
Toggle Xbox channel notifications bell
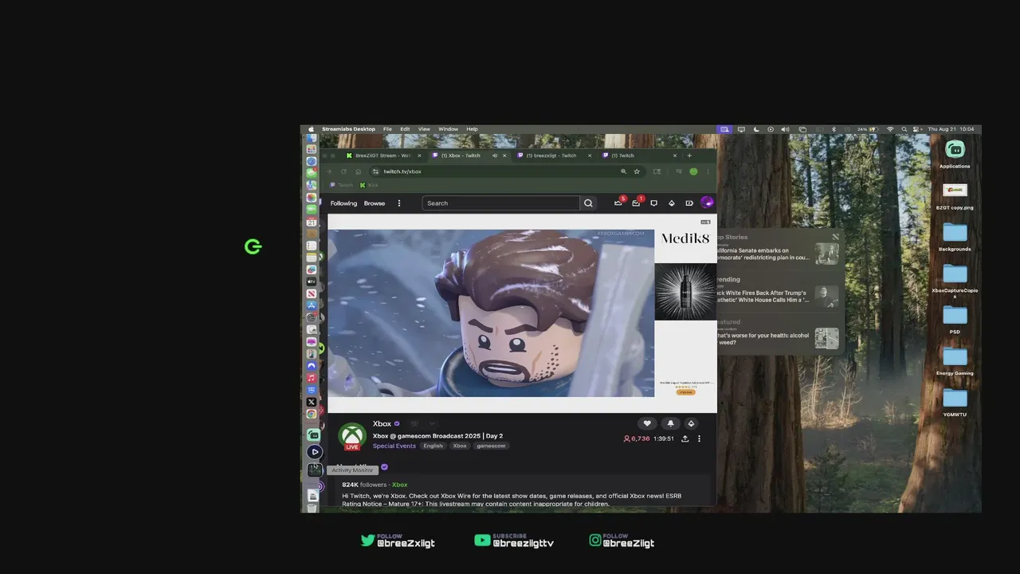tap(670, 423)
